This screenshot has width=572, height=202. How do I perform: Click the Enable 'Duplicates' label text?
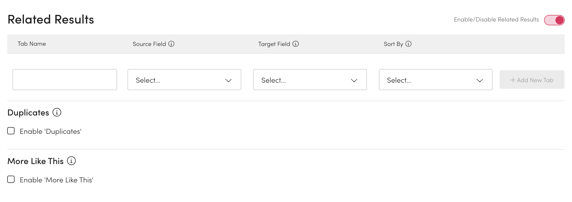point(50,131)
